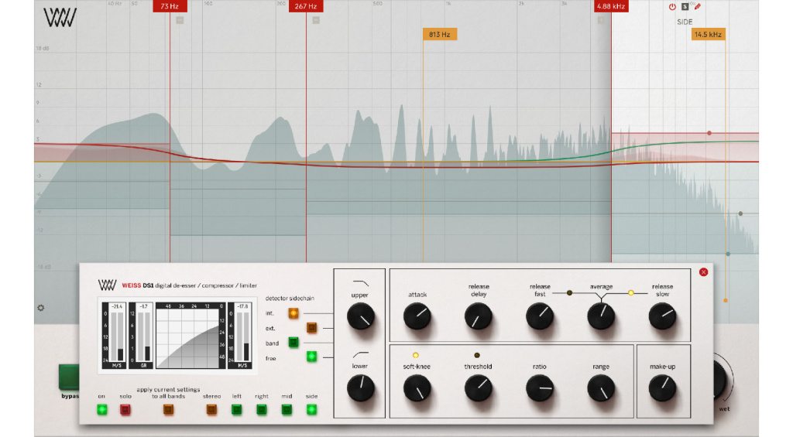Click the band solo S icon
Viewport: 793px width, 437px height.
685,6
